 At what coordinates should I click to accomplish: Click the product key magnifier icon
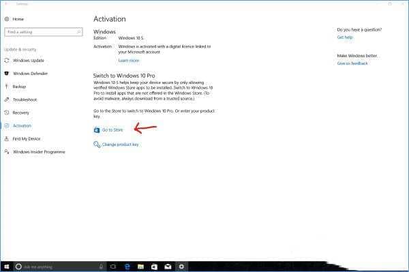pos(97,145)
